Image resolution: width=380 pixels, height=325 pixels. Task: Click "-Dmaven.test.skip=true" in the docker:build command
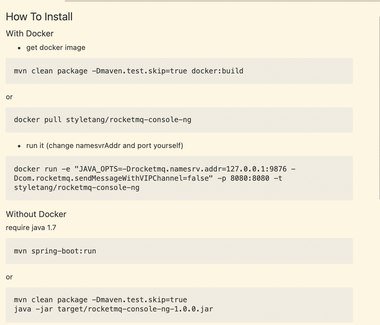tap(139, 71)
